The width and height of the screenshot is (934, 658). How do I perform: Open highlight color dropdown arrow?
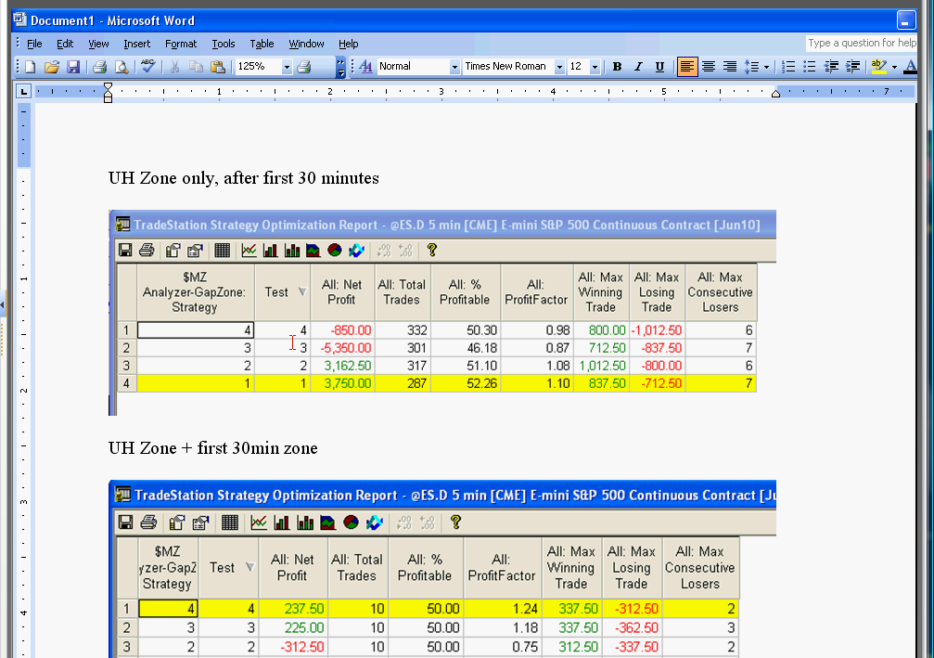pyautogui.click(x=894, y=67)
